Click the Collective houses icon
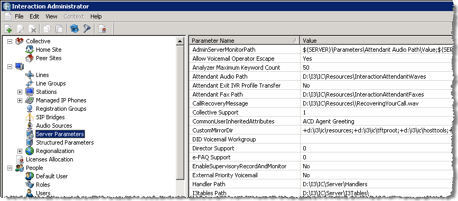 pyautogui.click(x=19, y=41)
